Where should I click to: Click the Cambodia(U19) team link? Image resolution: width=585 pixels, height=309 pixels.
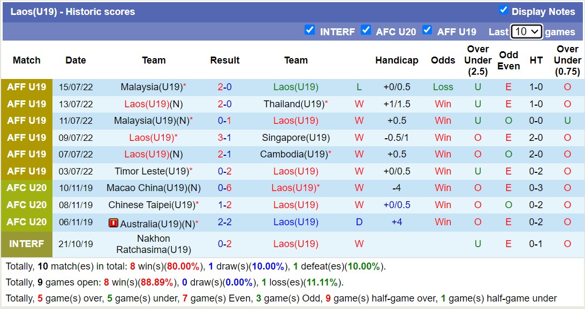pyautogui.click(x=293, y=155)
